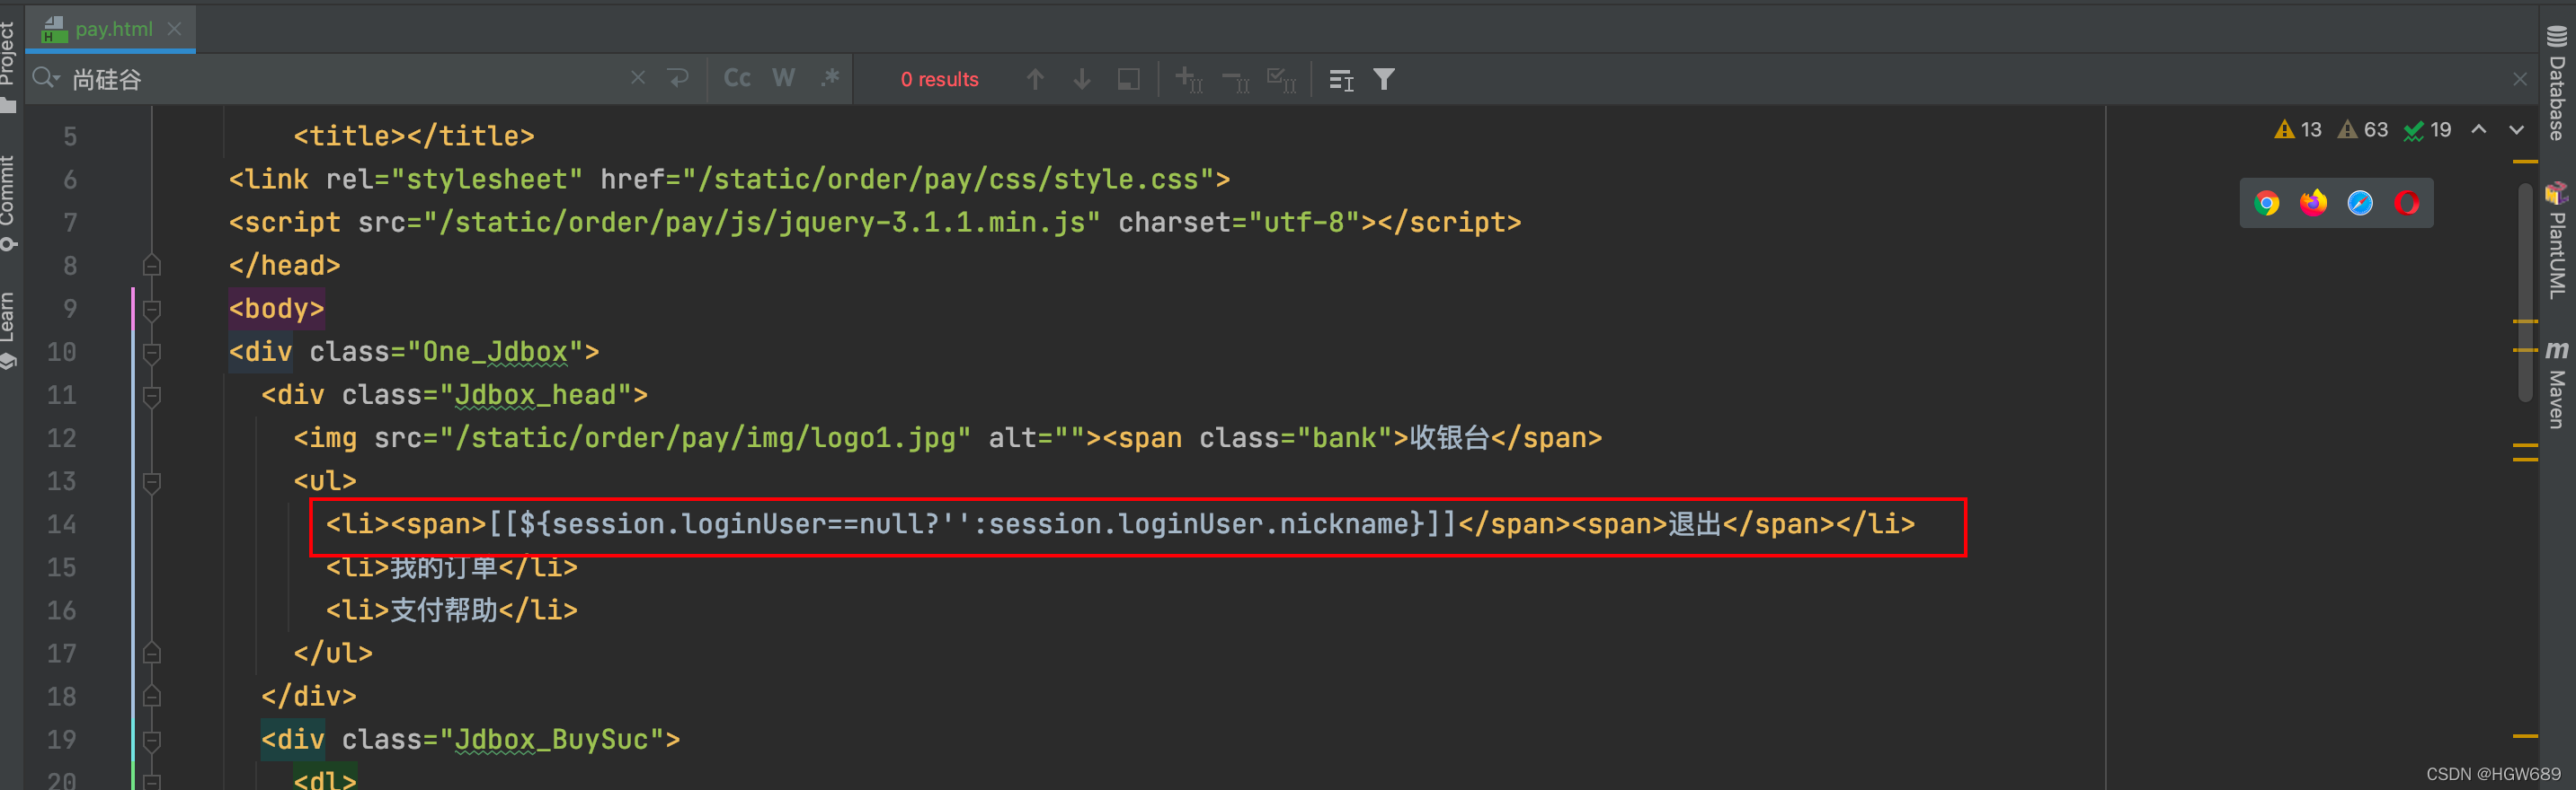Click the 19 typos indicator
Viewport: 2576px width, 790px height.
(x=2427, y=130)
